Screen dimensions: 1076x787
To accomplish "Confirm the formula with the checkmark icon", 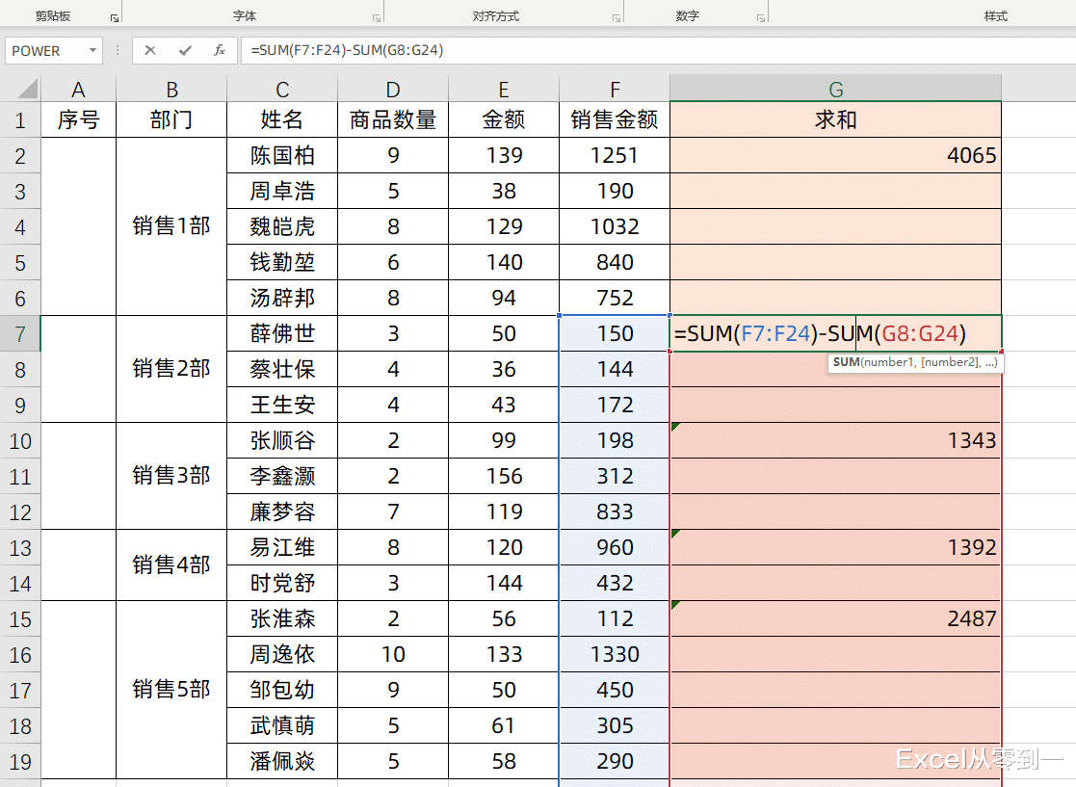I will (x=187, y=50).
